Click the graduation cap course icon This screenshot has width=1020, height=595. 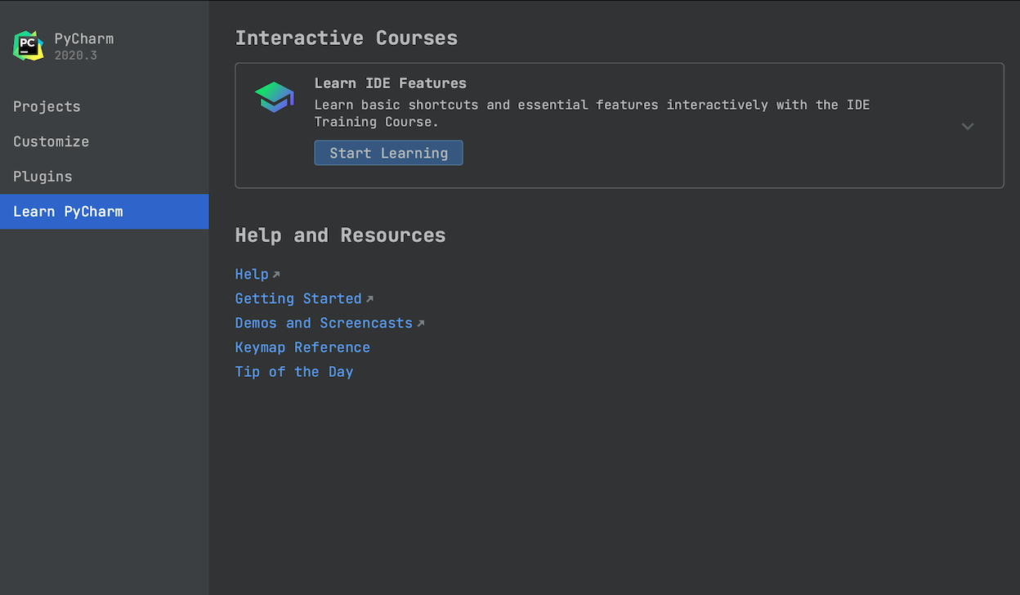pyautogui.click(x=275, y=96)
